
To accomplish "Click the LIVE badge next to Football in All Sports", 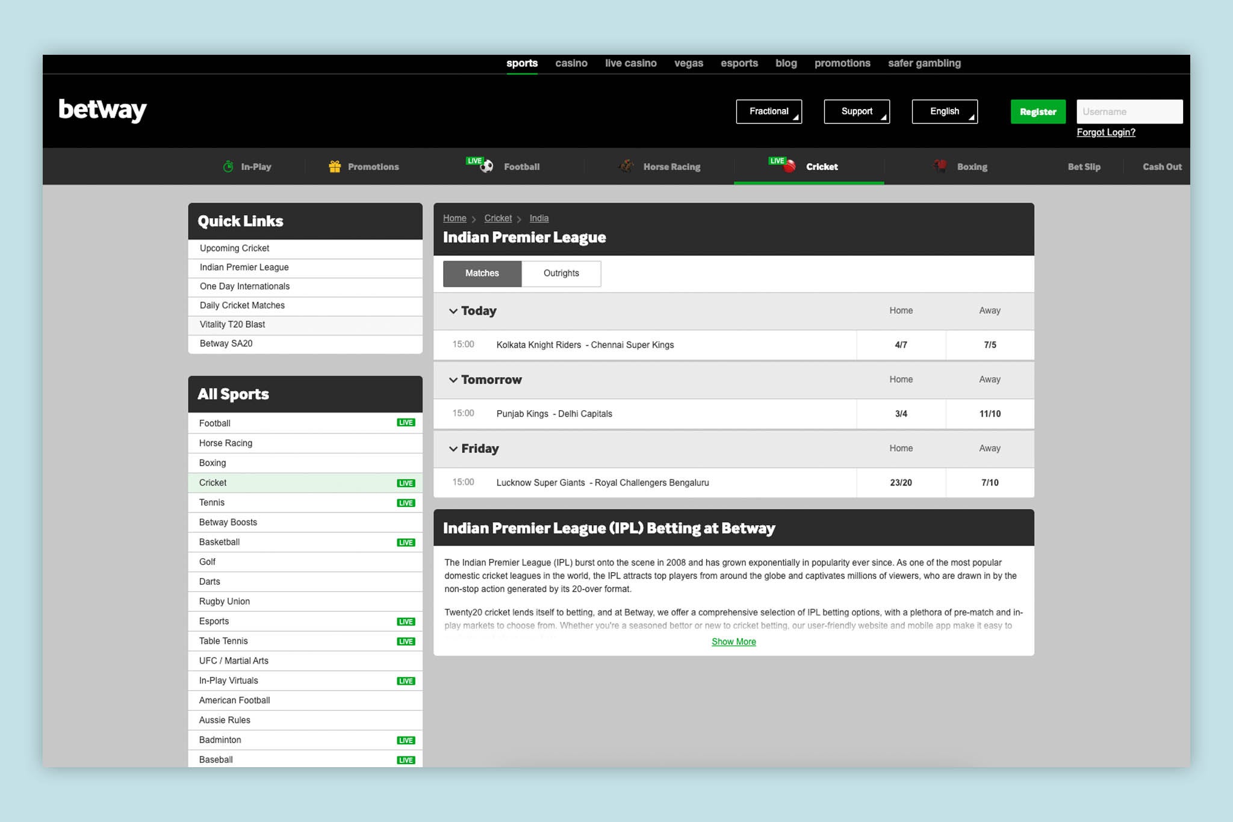I will pos(406,423).
